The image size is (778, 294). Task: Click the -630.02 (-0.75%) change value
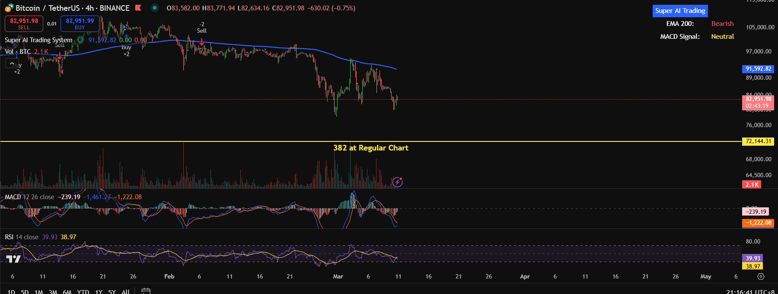point(332,8)
